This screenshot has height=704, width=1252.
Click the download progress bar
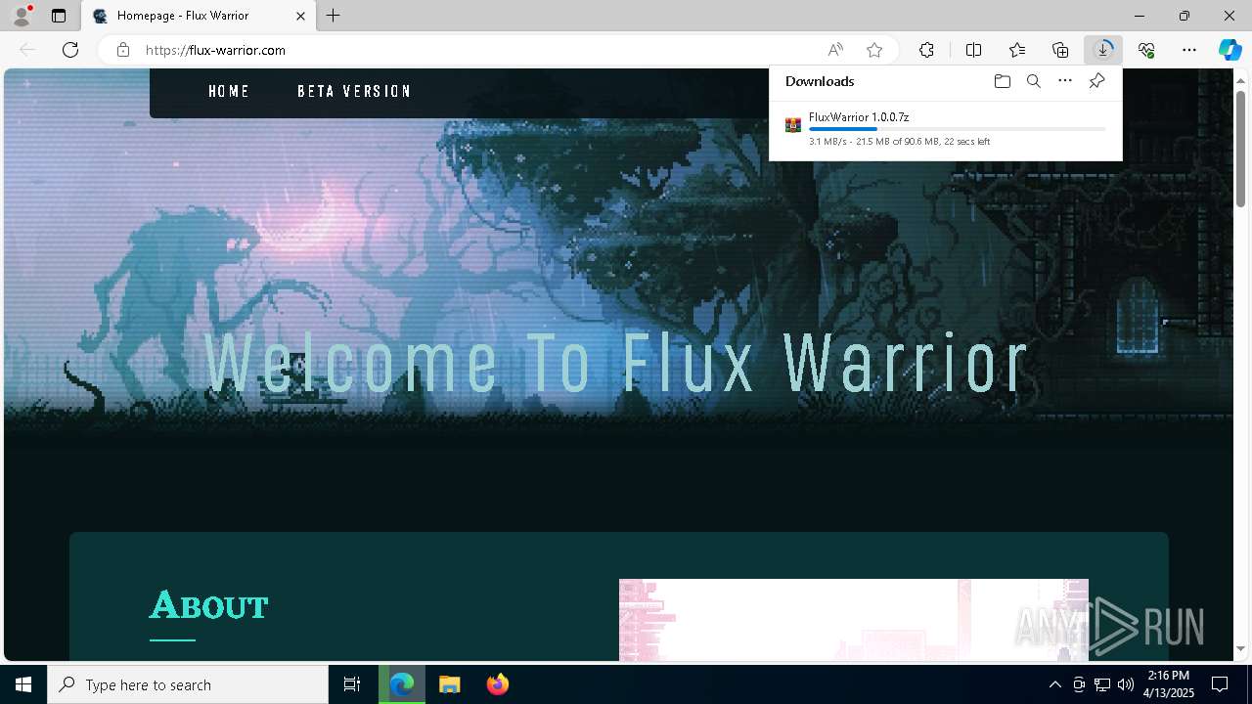click(x=958, y=129)
